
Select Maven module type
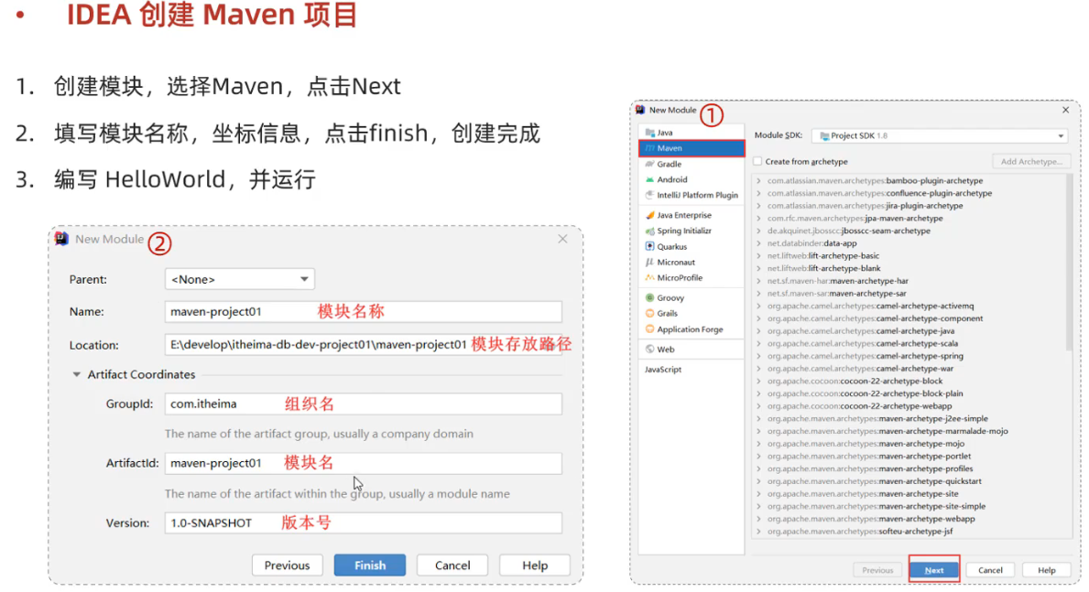692,148
